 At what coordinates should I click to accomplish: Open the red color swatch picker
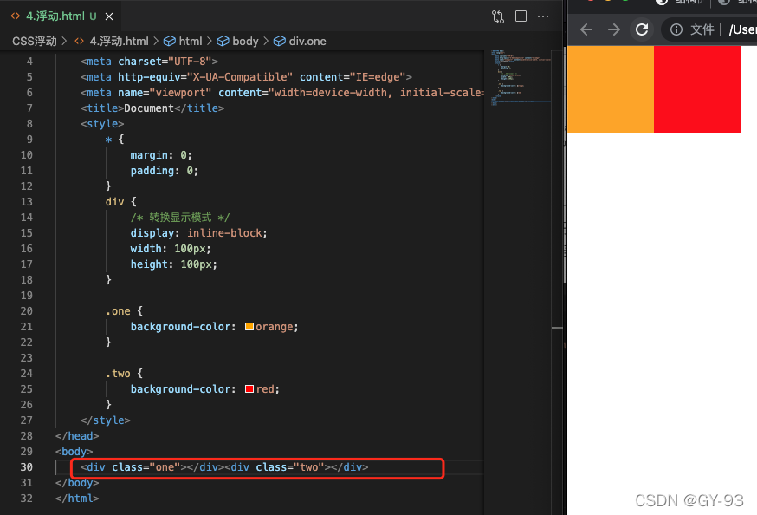tap(249, 389)
